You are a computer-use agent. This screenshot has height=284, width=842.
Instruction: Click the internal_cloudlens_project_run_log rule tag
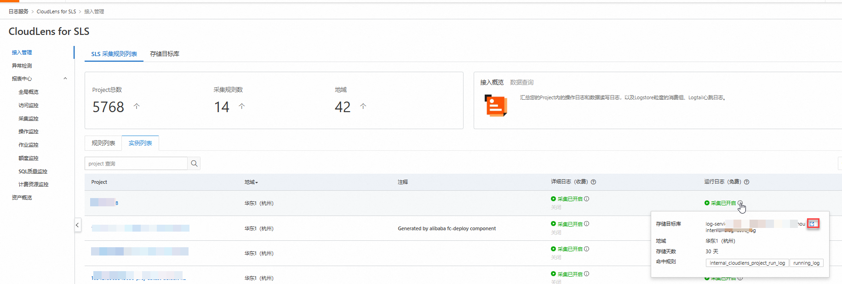[747, 263]
